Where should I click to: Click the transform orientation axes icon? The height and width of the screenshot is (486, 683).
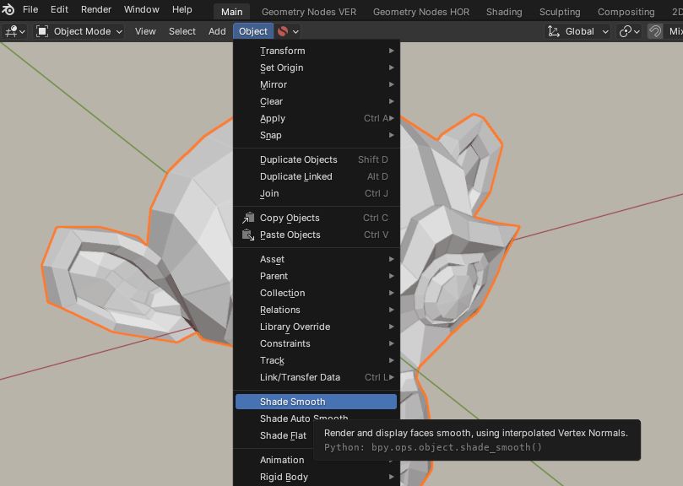click(554, 31)
